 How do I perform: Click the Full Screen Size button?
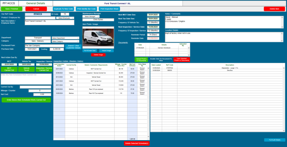click(90, 51)
